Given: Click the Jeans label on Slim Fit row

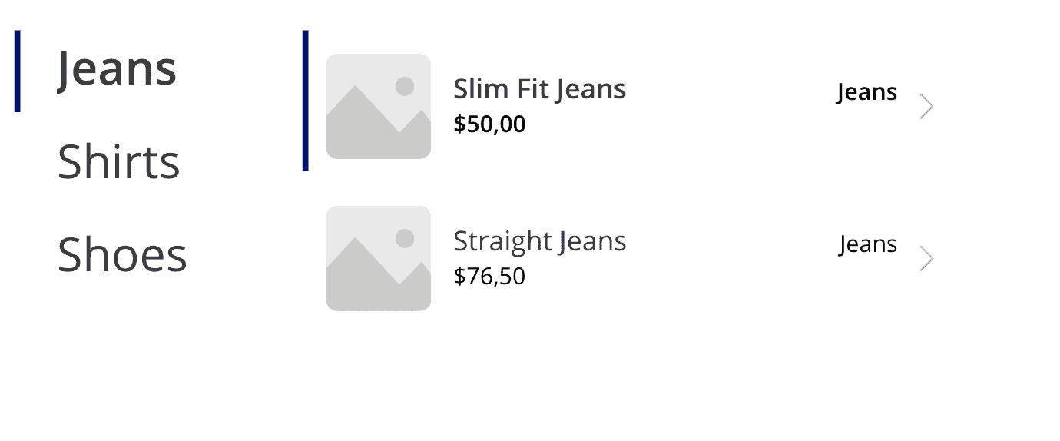Looking at the screenshot, I should tap(866, 92).
